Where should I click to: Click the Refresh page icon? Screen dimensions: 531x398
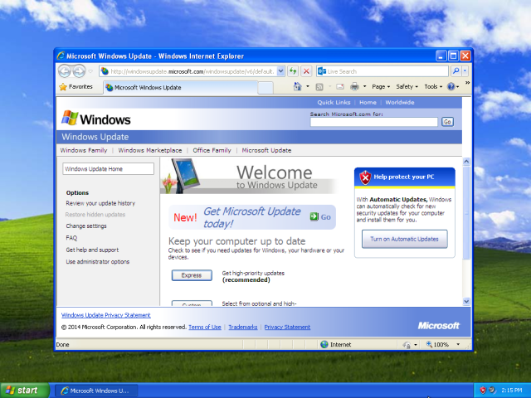click(294, 72)
